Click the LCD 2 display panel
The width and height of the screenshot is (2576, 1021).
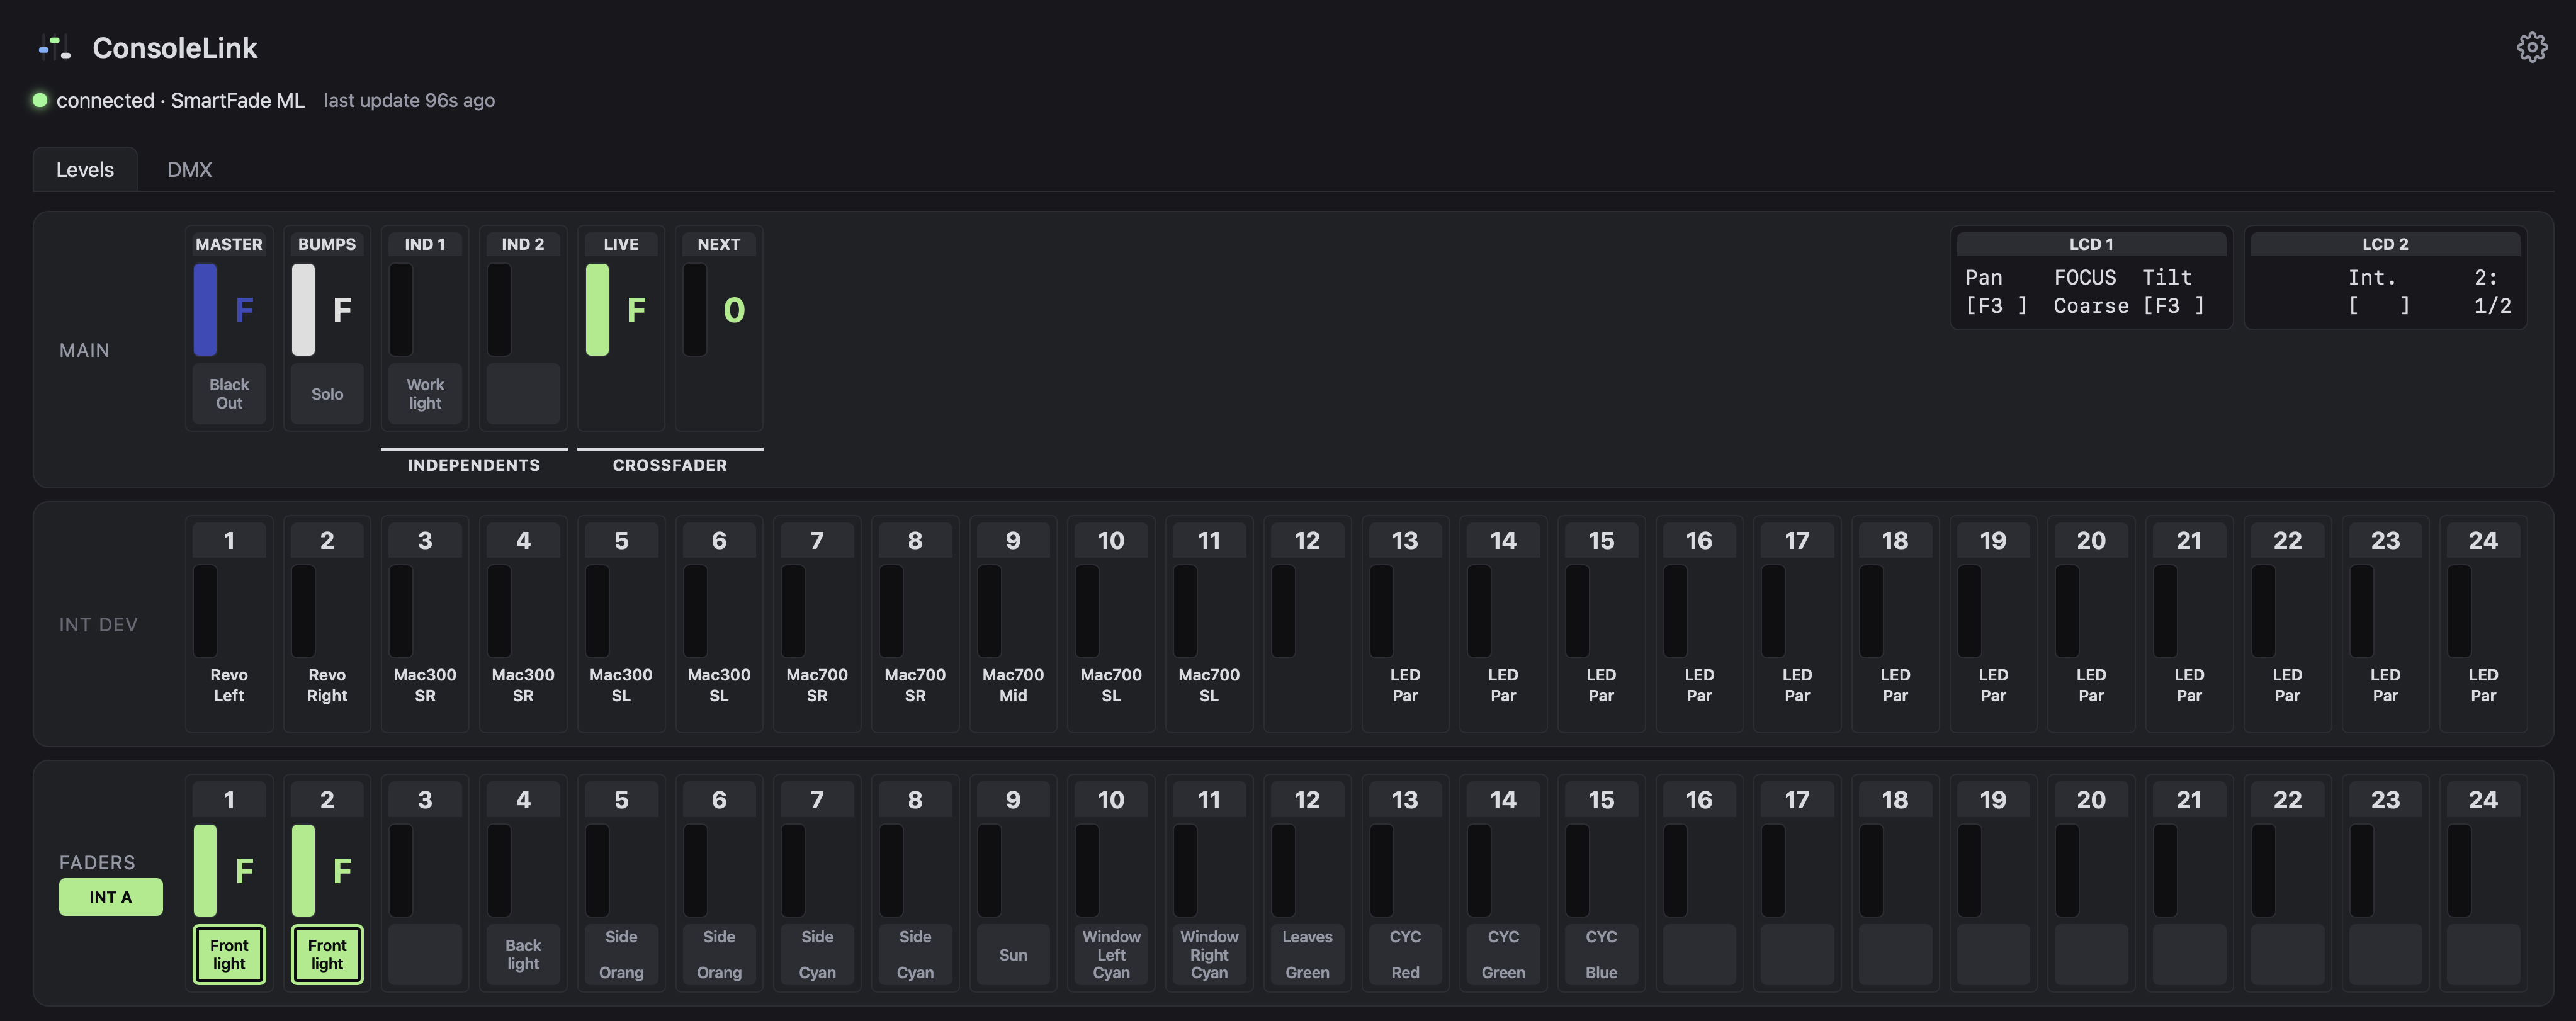(2385, 277)
